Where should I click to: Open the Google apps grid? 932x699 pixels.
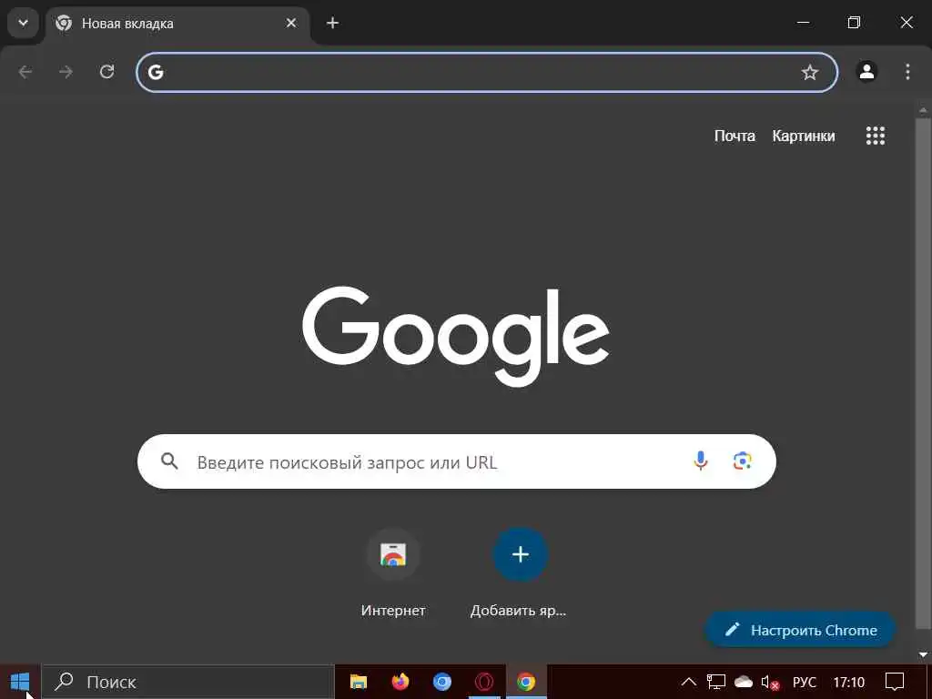[x=876, y=136]
